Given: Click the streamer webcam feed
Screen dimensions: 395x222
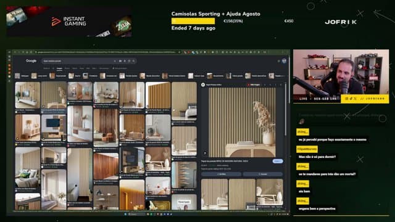Looking at the screenshot, I should pos(341,76).
